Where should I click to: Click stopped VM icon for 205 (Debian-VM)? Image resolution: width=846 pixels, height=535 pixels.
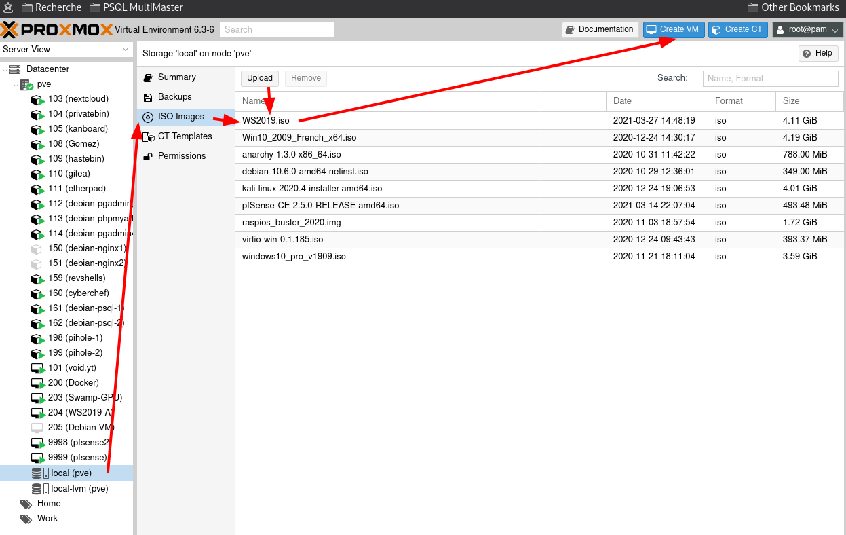(x=37, y=428)
